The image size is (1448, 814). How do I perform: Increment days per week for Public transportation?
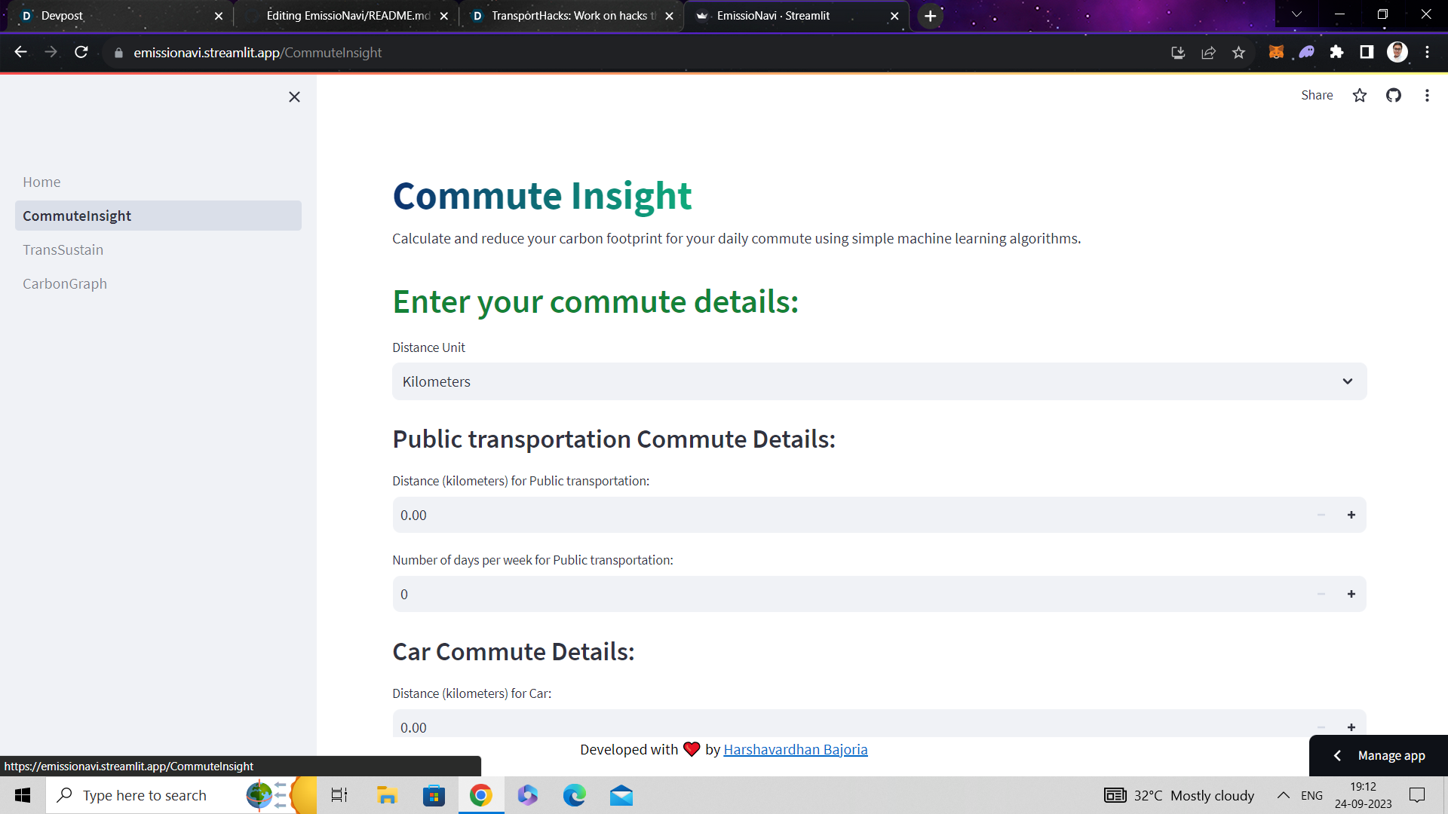tap(1351, 594)
